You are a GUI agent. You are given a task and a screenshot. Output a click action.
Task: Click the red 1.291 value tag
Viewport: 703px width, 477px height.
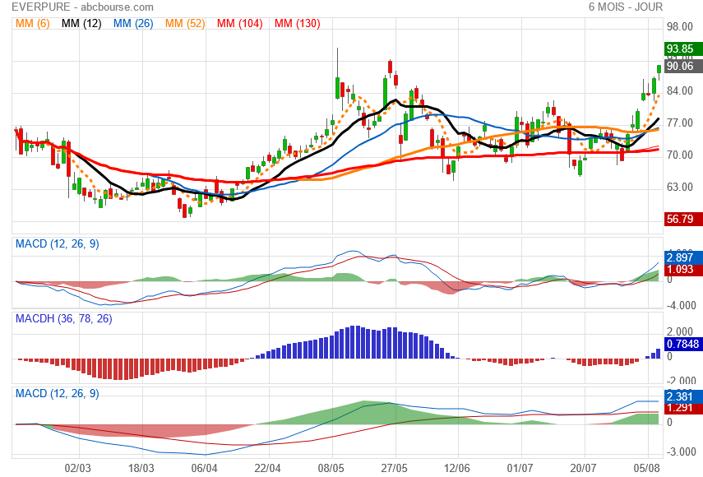683,408
